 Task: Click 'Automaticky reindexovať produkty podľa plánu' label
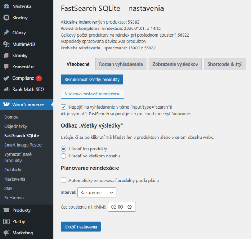click(114, 180)
